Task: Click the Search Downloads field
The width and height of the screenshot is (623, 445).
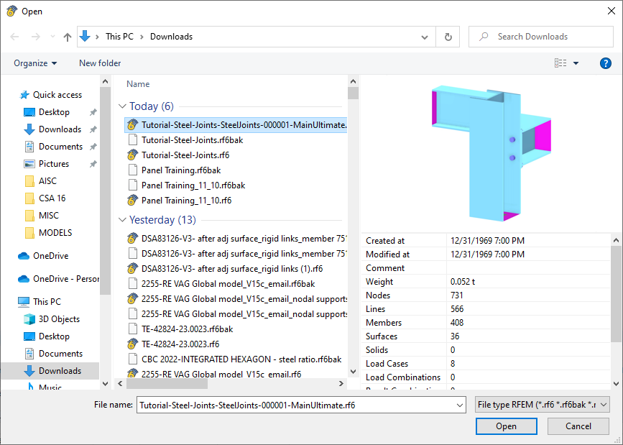Action: (x=541, y=37)
